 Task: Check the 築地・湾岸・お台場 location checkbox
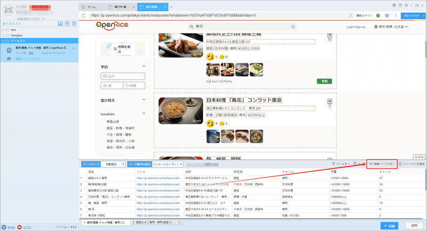pos(103,147)
